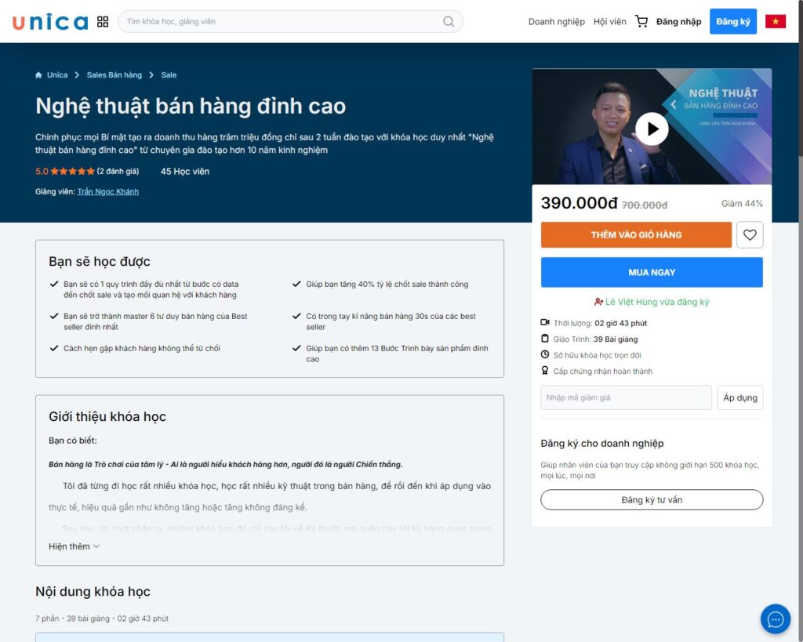Click instructor Trần Ngọc Khánh link
803x642 pixels.
pyautogui.click(x=107, y=191)
